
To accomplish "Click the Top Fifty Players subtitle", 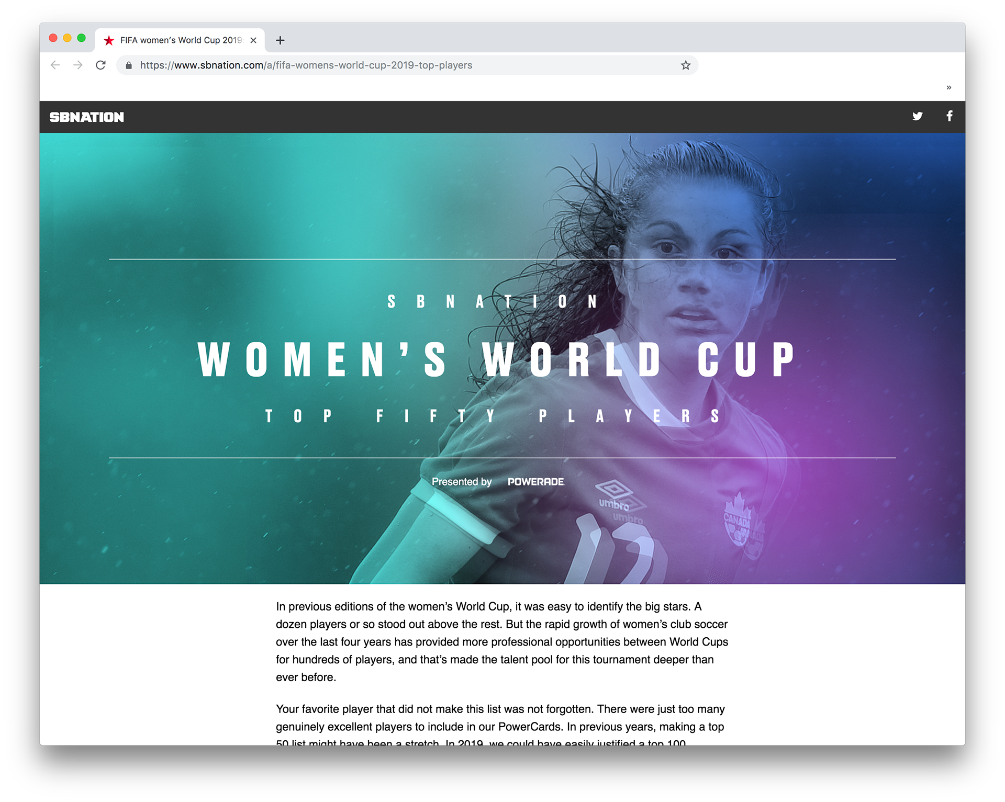I will [x=493, y=416].
